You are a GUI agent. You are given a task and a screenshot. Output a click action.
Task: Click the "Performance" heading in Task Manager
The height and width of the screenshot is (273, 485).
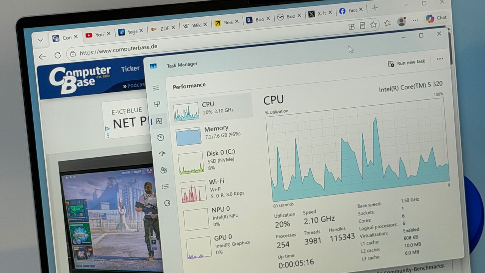click(189, 86)
